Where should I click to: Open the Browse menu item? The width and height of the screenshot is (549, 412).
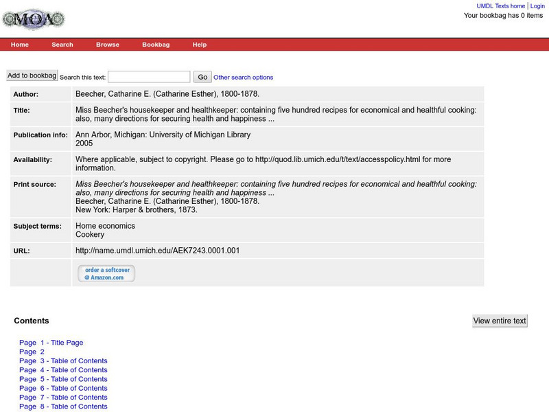point(108,45)
